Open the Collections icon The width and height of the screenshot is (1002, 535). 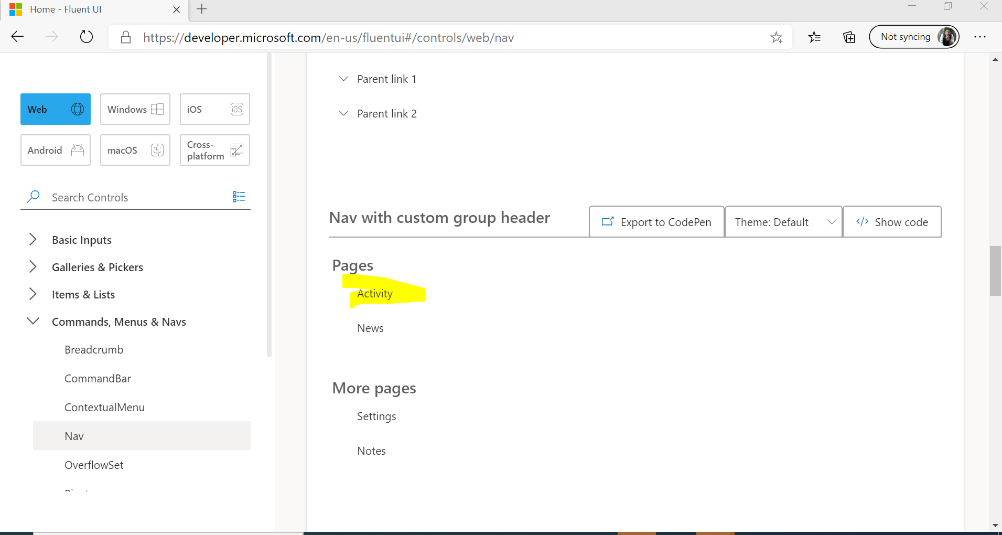click(x=849, y=37)
